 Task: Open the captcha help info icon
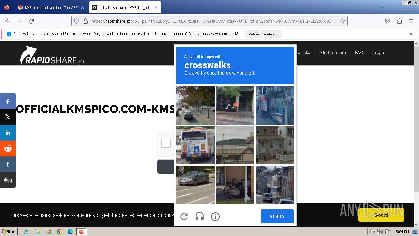coord(215,216)
